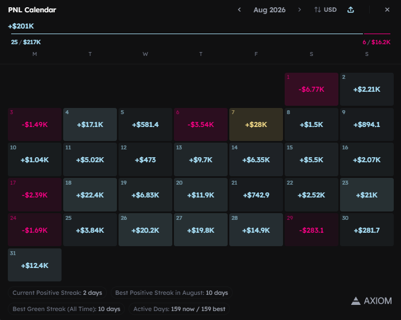The width and height of the screenshot is (401, 320).
Task: Click Best Positive Streak in August chip
Action: [172, 293]
